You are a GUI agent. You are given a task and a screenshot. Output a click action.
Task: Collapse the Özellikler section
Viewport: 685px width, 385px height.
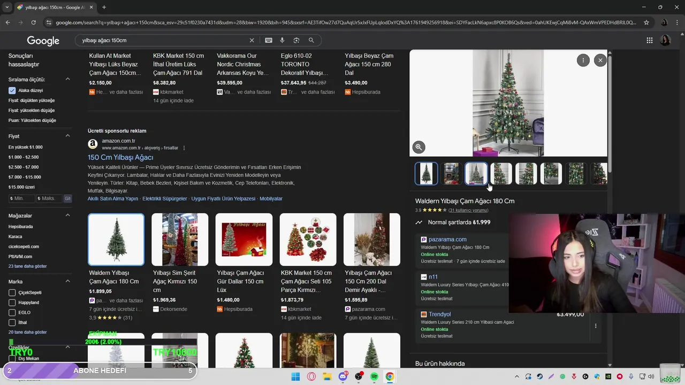coord(67,347)
